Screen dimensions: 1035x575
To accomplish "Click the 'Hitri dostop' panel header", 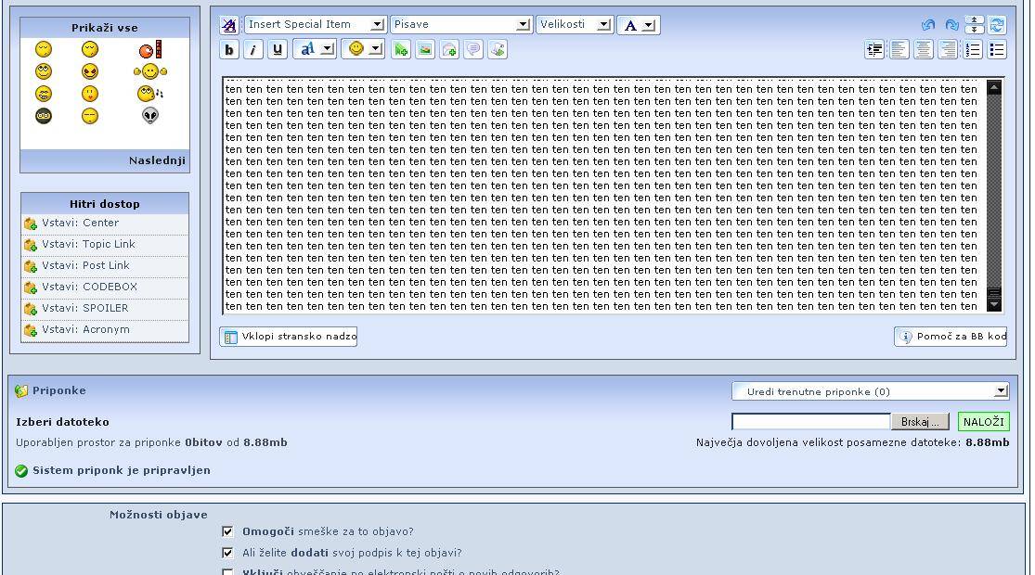I will pos(104,204).
